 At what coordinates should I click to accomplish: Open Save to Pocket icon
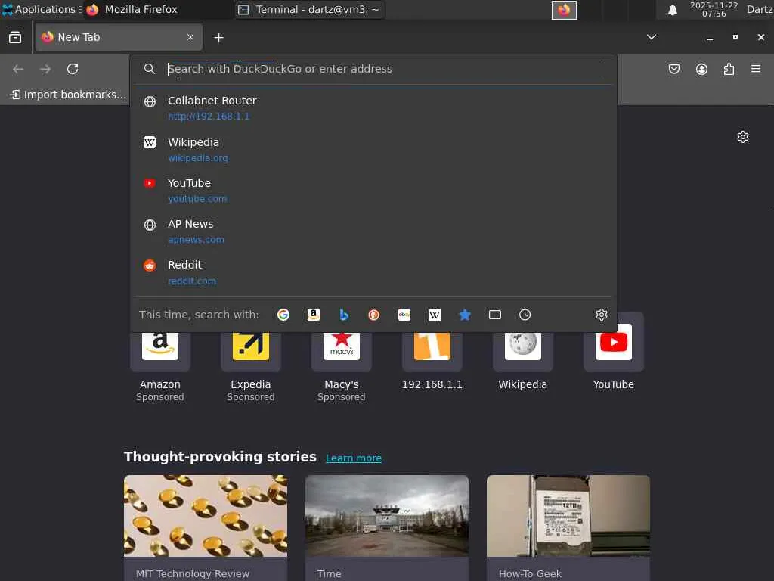point(673,69)
